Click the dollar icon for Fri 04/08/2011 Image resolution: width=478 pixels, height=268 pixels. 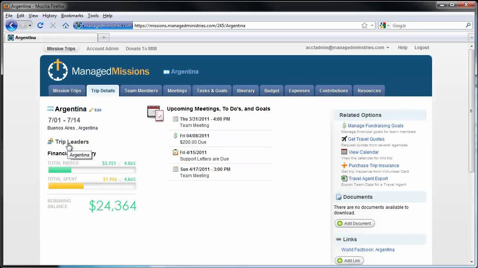coord(176,135)
